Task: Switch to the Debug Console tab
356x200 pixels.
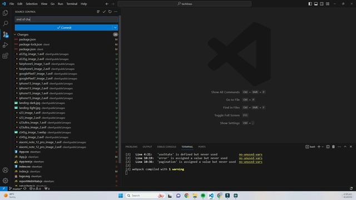Action: click(166, 147)
